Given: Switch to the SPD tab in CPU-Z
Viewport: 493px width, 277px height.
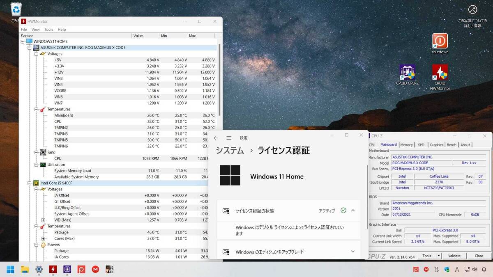Looking at the screenshot, I should (421, 145).
